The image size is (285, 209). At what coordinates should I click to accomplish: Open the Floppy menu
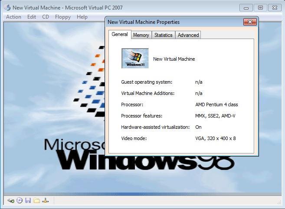point(63,17)
